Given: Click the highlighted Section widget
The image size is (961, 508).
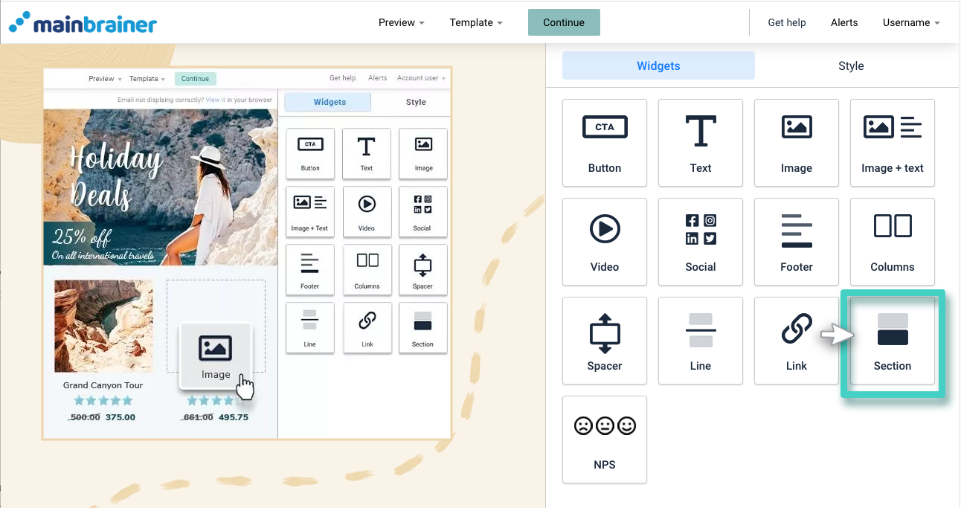Looking at the screenshot, I should point(892,341).
